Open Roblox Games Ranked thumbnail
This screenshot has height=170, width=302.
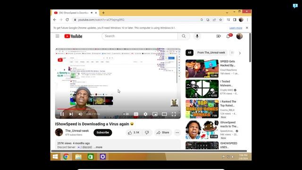coord(202,109)
